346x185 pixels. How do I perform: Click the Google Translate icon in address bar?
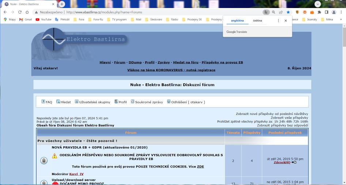click(266, 12)
